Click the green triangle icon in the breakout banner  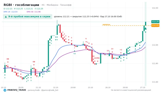(x=6, y=17)
